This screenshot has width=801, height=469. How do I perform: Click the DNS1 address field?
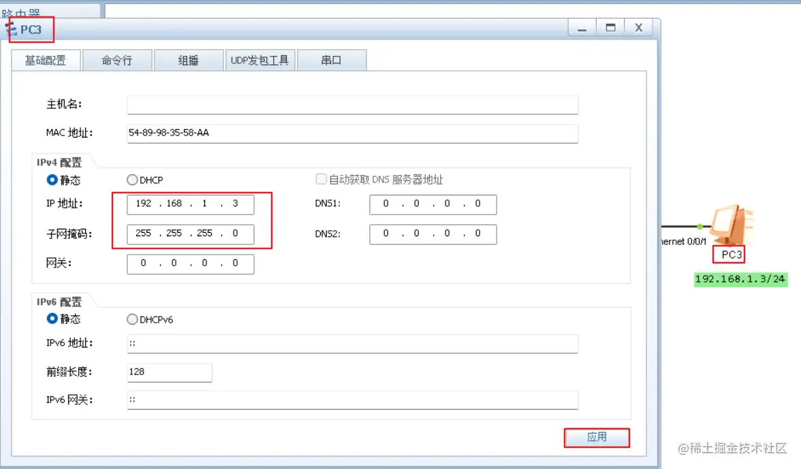tap(433, 204)
